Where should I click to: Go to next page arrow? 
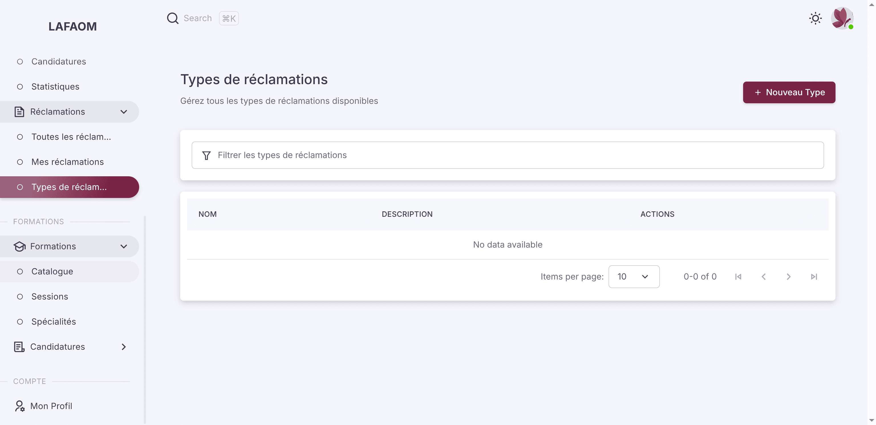[789, 277]
